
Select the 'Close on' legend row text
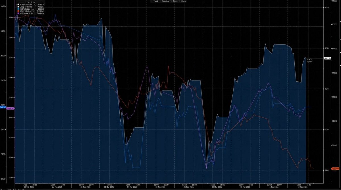click(x=26, y=7)
